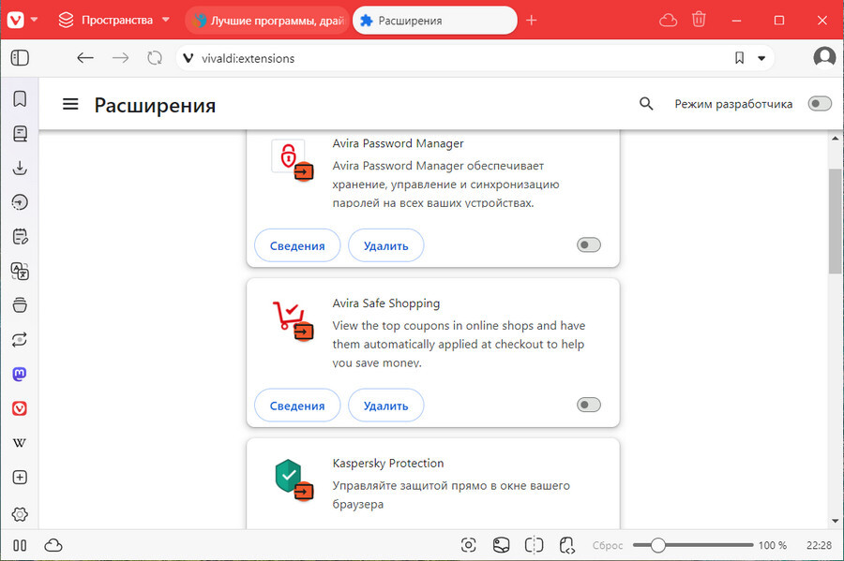Enable Режим разработчика developer mode toggle
844x561 pixels.
tap(820, 104)
